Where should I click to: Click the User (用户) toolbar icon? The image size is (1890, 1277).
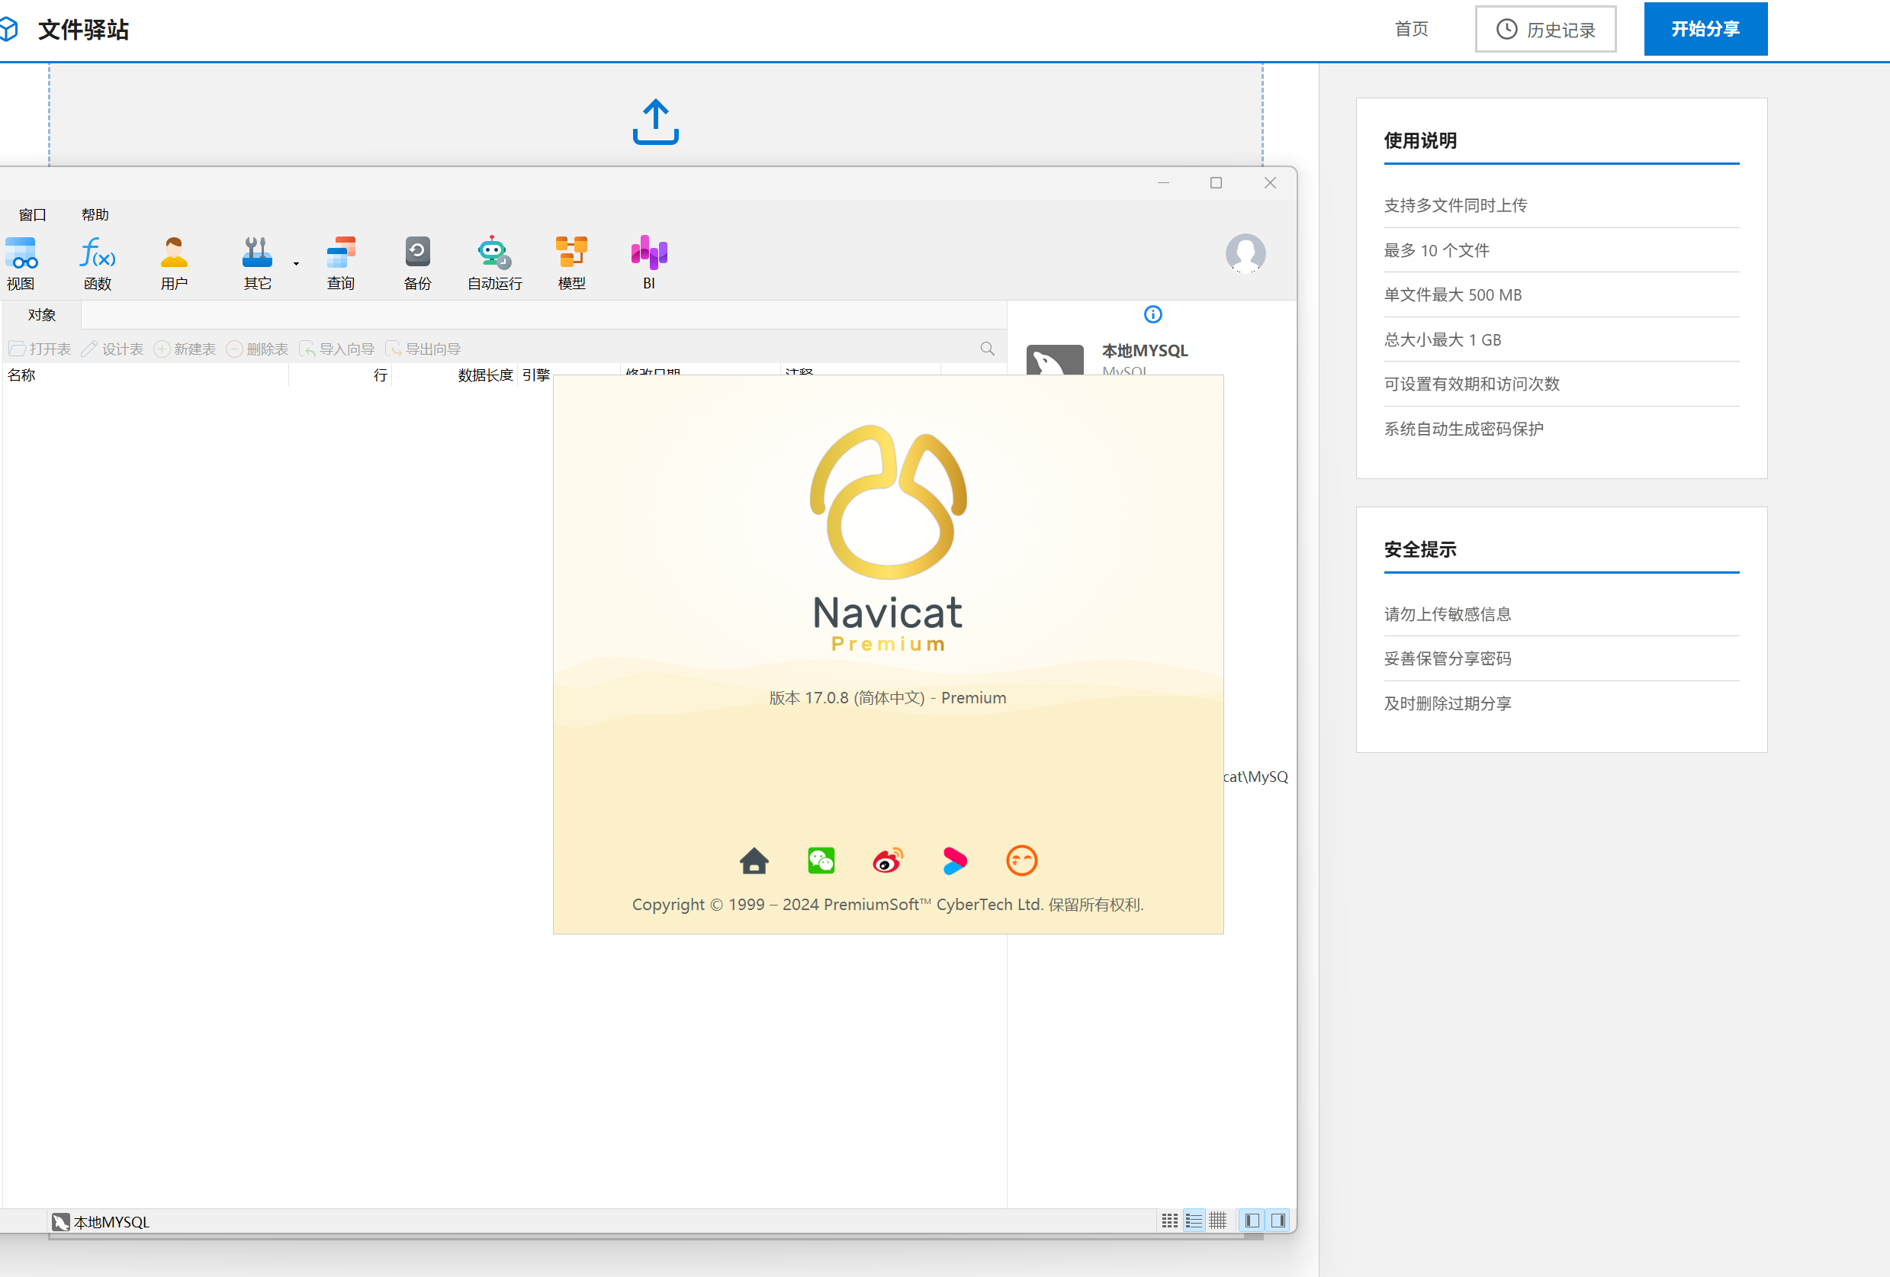(x=174, y=262)
